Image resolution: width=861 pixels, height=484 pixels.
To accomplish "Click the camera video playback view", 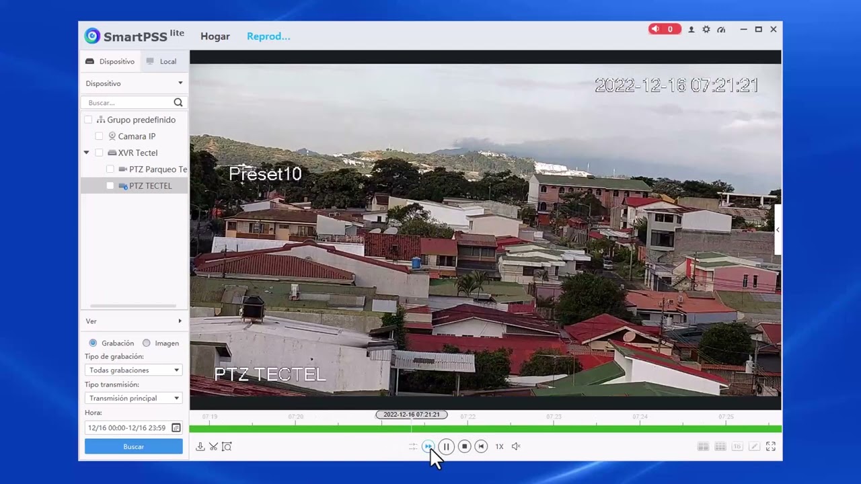I will click(485, 230).
